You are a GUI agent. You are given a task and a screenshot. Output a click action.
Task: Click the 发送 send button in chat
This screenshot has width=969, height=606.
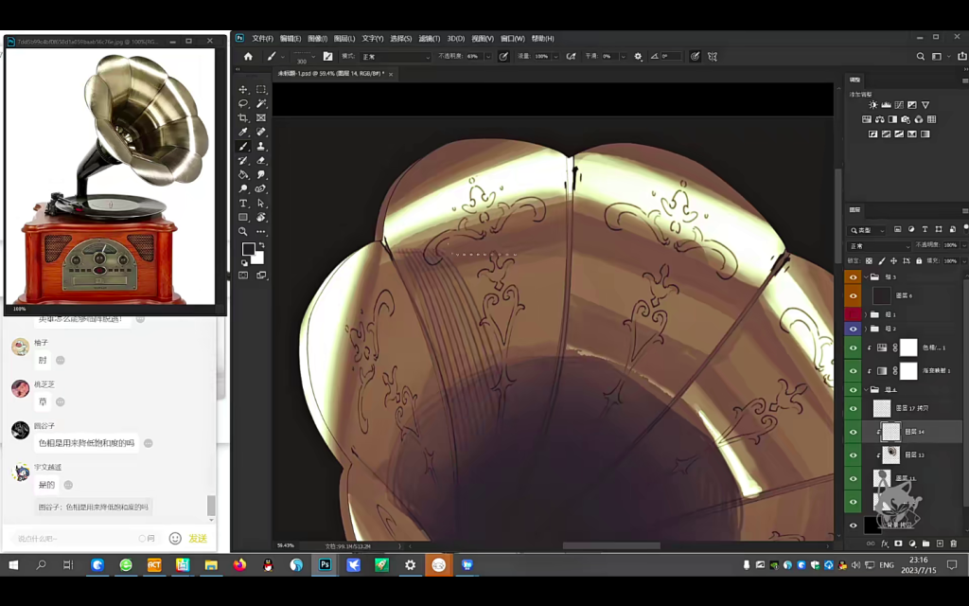(x=198, y=538)
